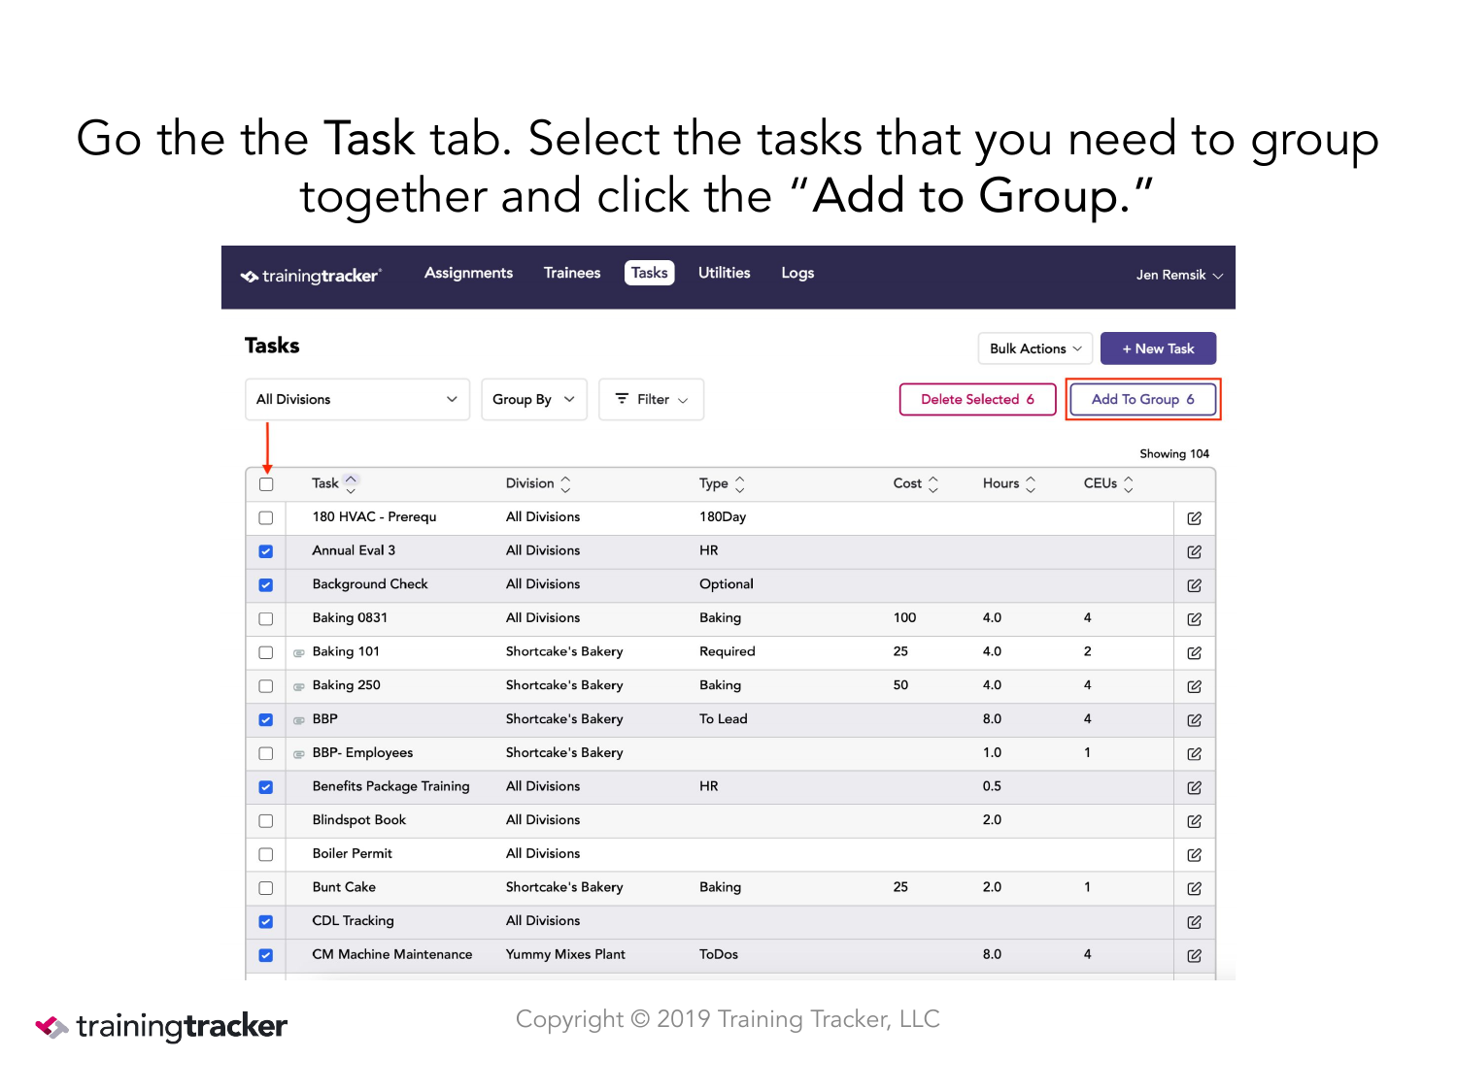Switch to the Assignments tab
The image size is (1457, 1092).
click(x=468, y=273)
